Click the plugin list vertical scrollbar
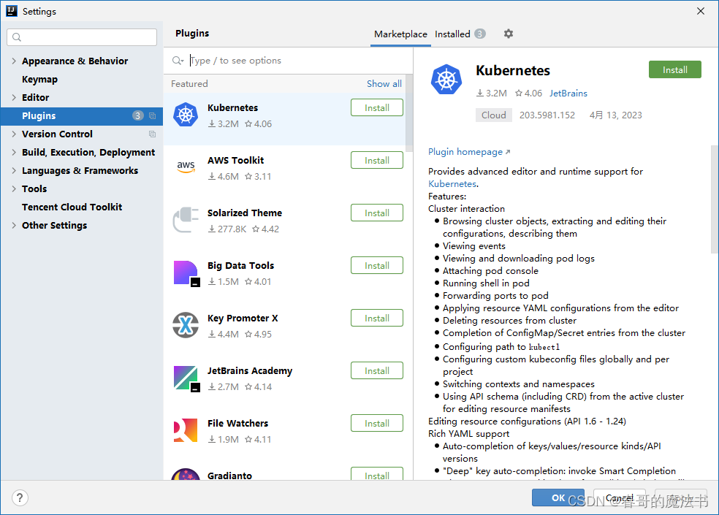Screen dimensions: 719x515 pos(409,112)
